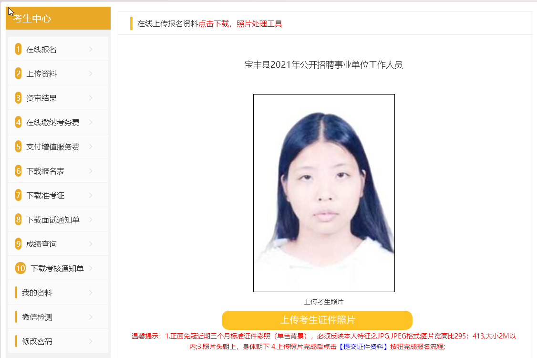
Task: Open 下载面试通知单 sidebar entry
Action: (x=58, y=220)
